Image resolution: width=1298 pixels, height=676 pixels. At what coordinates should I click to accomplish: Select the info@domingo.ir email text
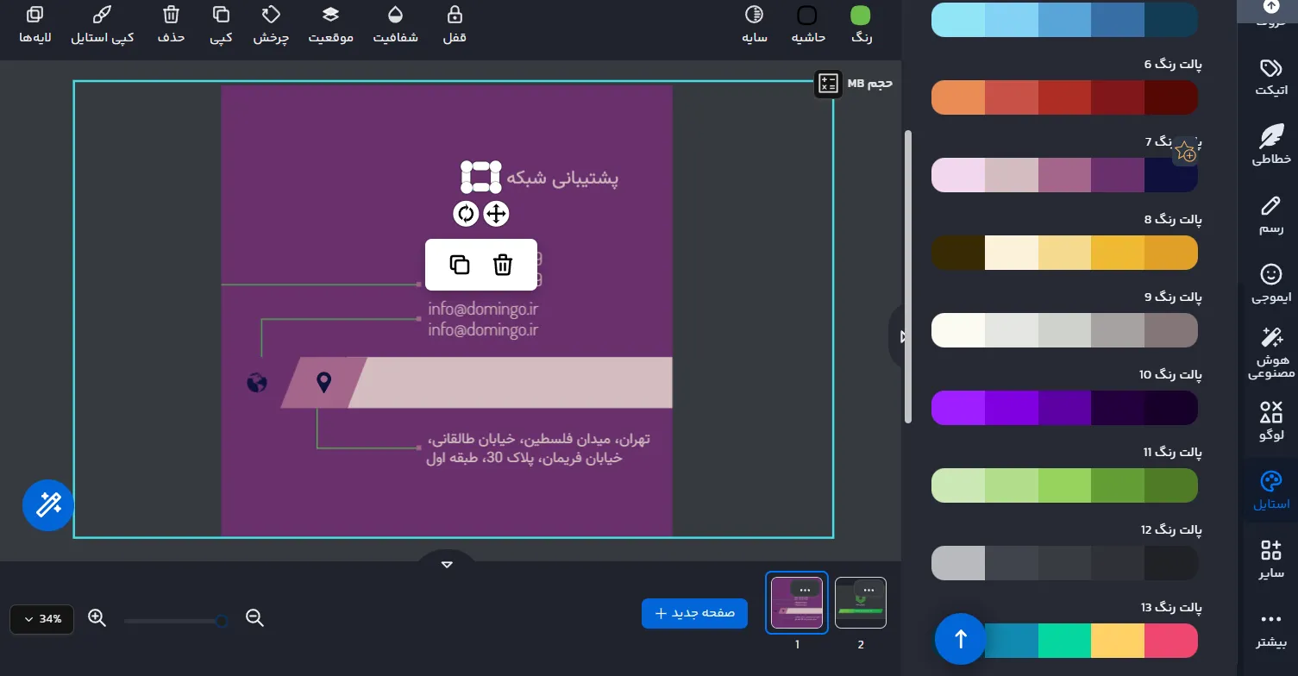coord(483,319)
